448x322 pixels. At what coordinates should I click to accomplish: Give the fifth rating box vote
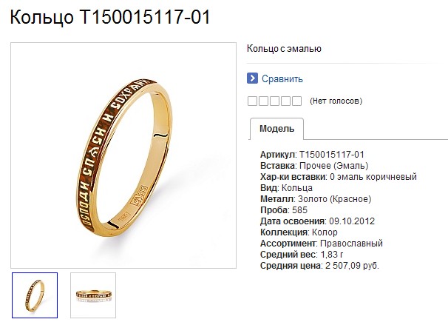click(x=296, y=101)
